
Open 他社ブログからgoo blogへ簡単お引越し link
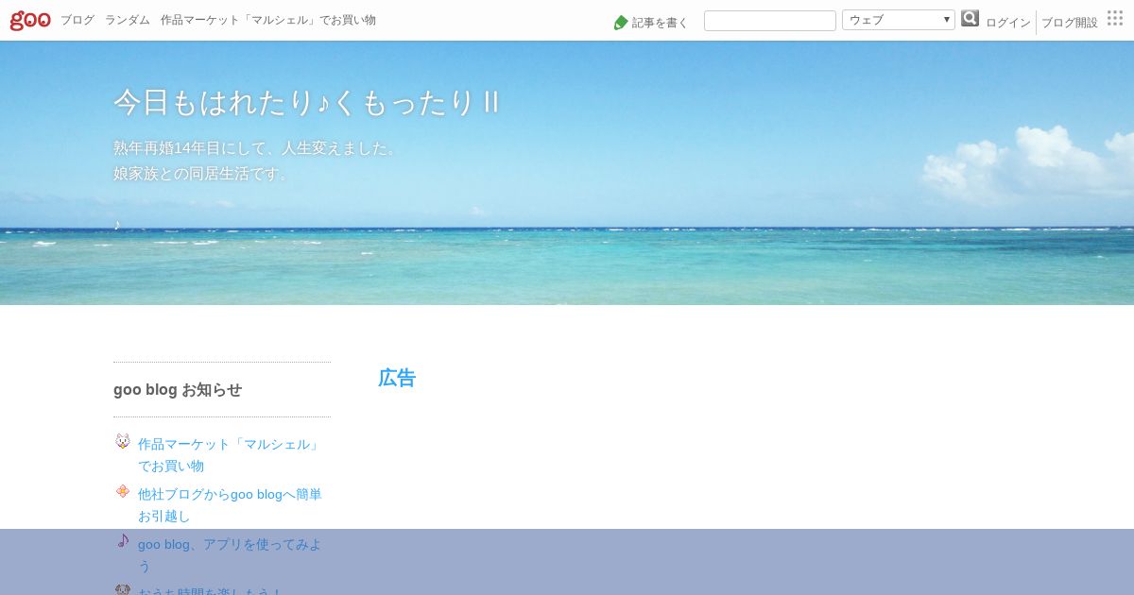(230, 504)
